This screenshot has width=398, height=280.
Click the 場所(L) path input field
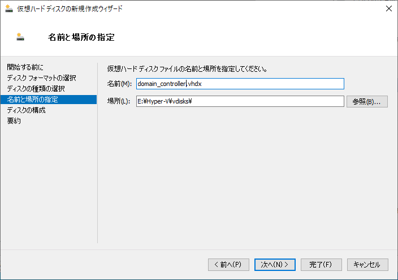(x=240, y=101)
